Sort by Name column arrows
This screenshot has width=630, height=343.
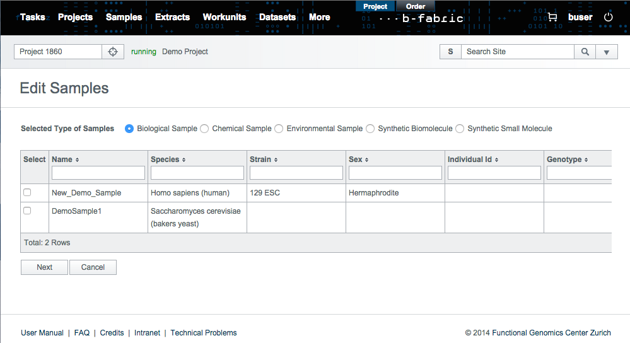click(x=77, y=160)
